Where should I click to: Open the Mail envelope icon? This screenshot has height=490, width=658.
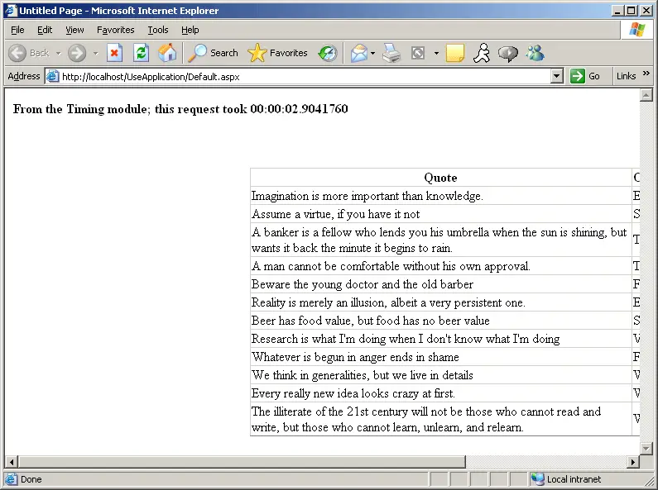click(x=358, y=53)
